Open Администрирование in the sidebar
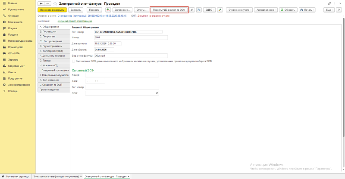This screenshot has height=179, width=345. point(19,85)
